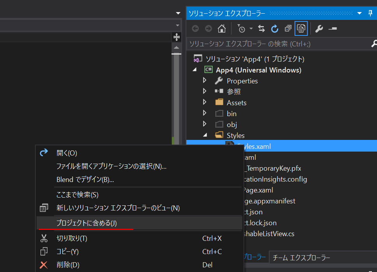Image resolution: width=377 pixels, height=272 pixels.
Task: Expand the 参照 references node
Action: tap(205, 91)
